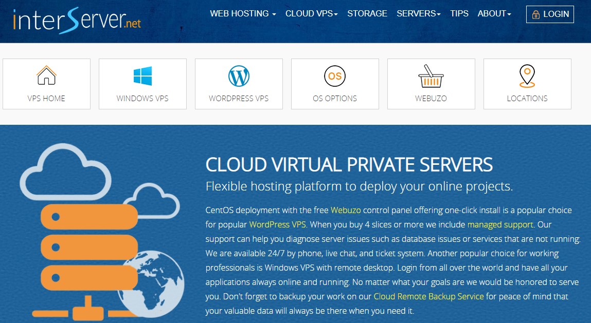The image size is (591, 323).
Task: Click the OS Options circle icon
Action: [335, 76]
